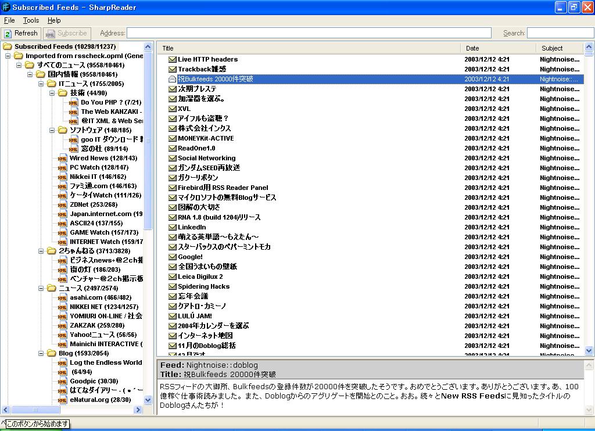Click the XML icon beside Nikkei IT
This screenshot has height=431, width=595.
click(63, 177)
